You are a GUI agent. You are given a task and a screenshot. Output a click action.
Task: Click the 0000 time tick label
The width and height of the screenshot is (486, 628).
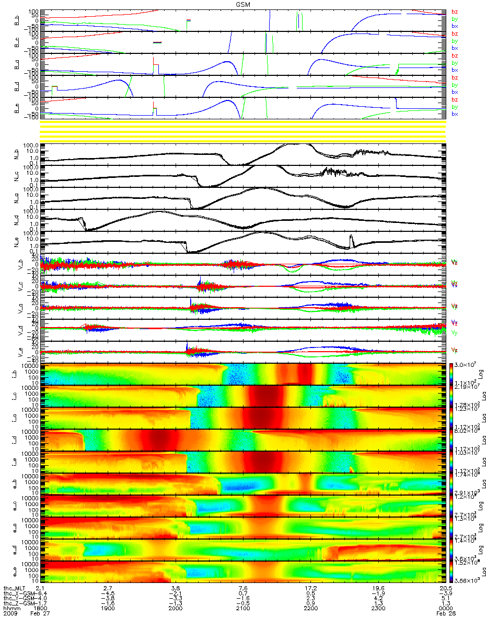coord(445,609)
